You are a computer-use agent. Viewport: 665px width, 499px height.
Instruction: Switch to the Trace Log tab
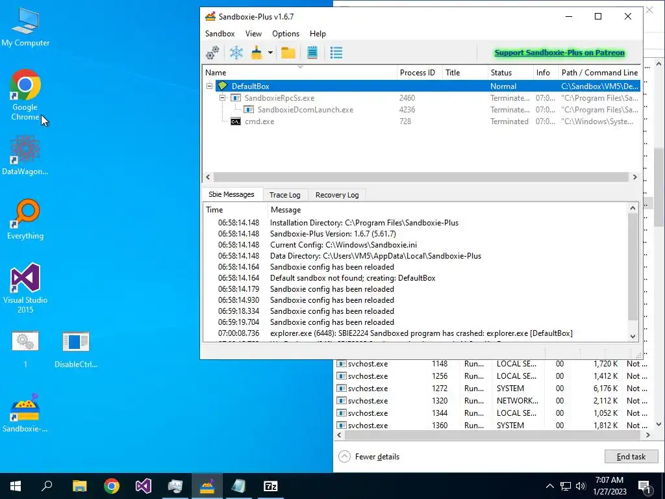tap(285, 195)
